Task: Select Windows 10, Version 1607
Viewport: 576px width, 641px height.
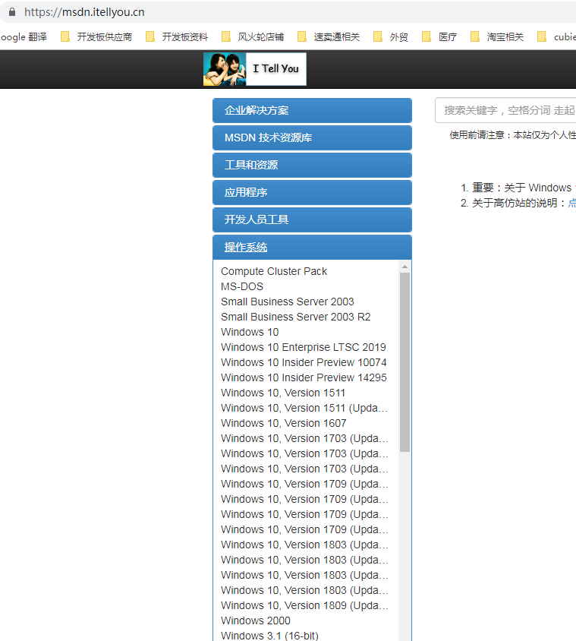Action: 284,423
